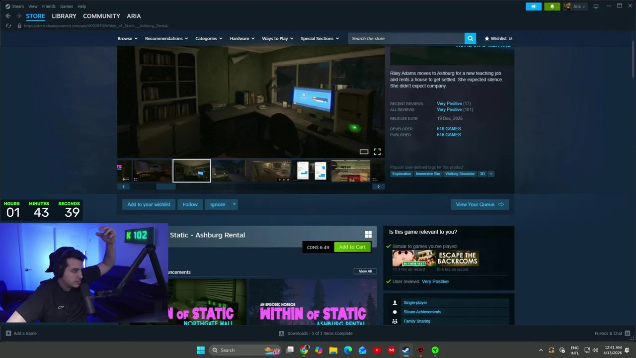Open File Explorer from taskbar
636x358 pixels.
(x=333, y=350)
